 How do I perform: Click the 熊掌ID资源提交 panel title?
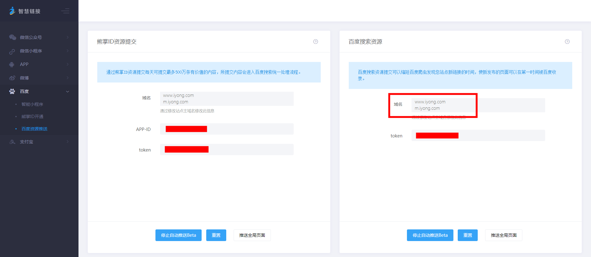point(117,42)
